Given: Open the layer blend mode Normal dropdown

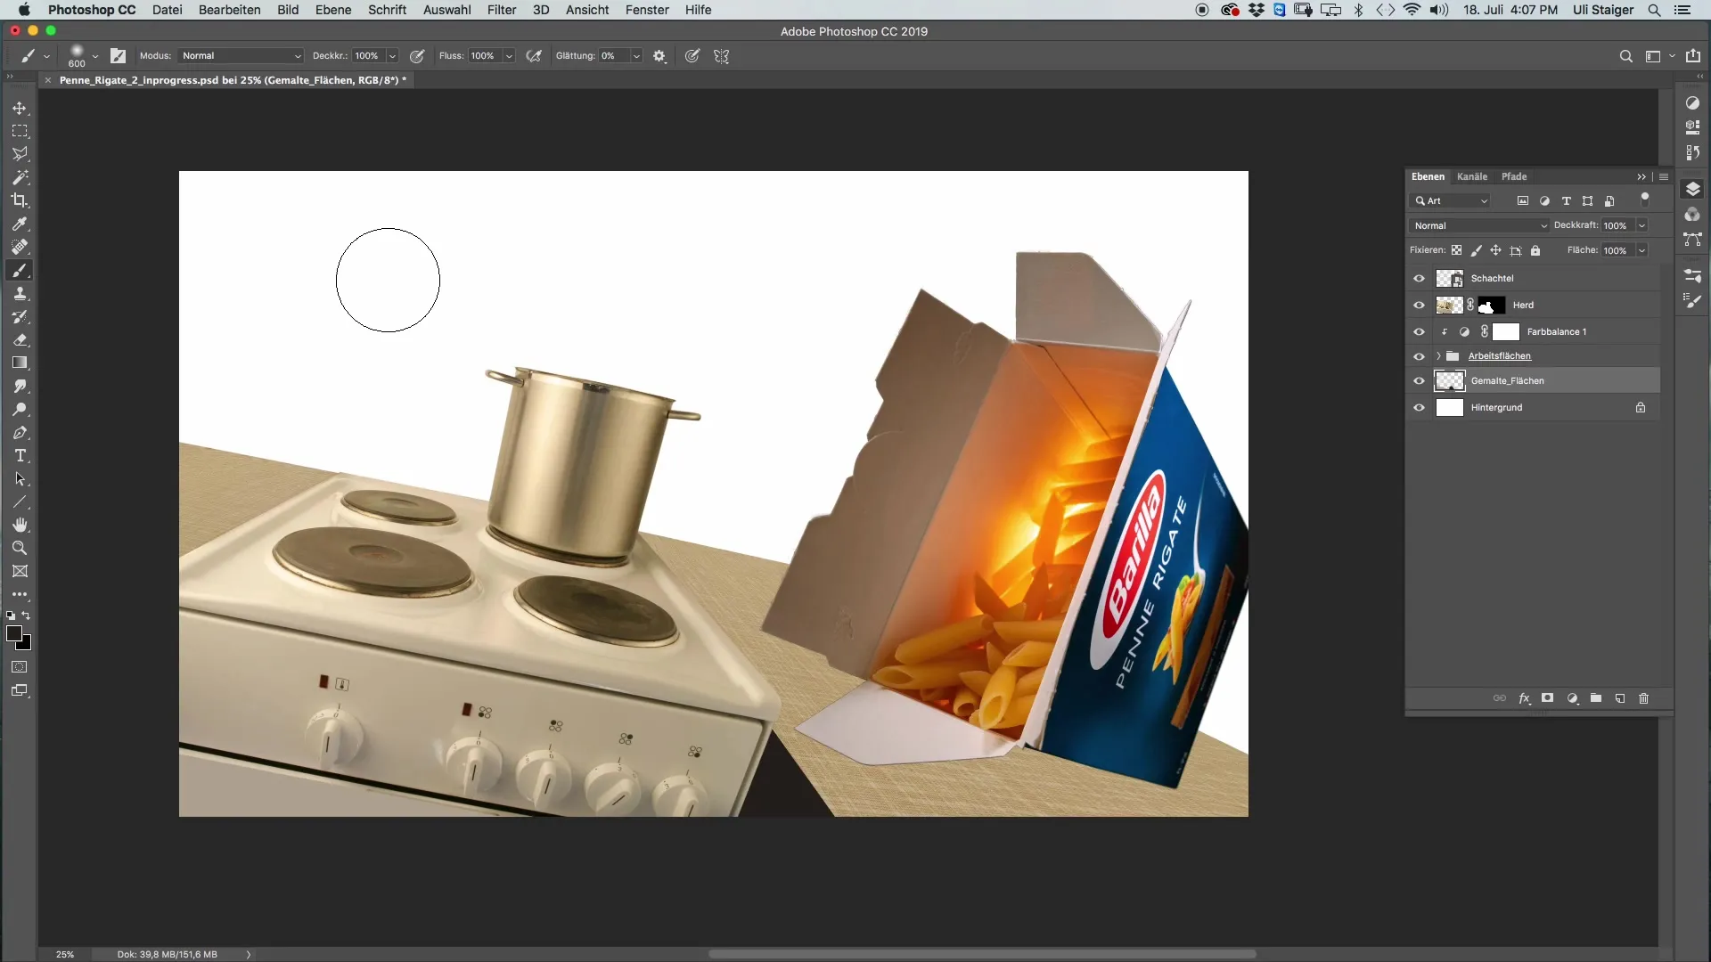Looking at the screenshot, I should [1479, 225].
